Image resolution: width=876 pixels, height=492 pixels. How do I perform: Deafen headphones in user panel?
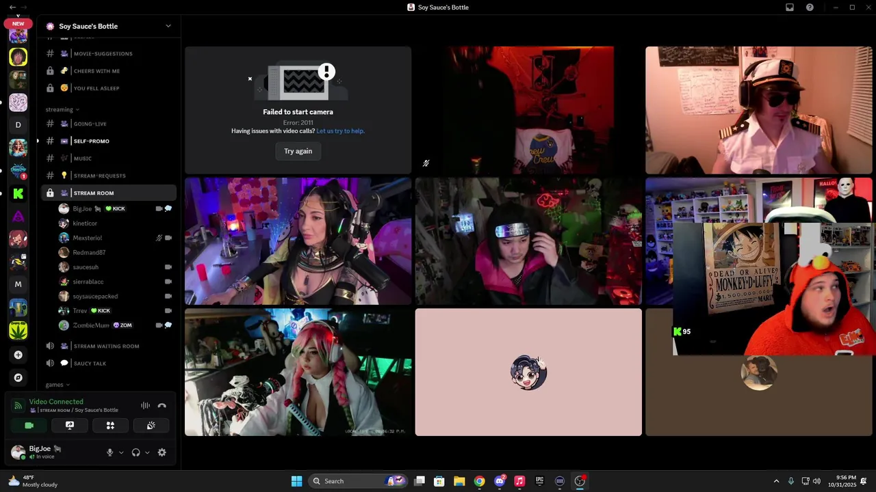[136, 452]
